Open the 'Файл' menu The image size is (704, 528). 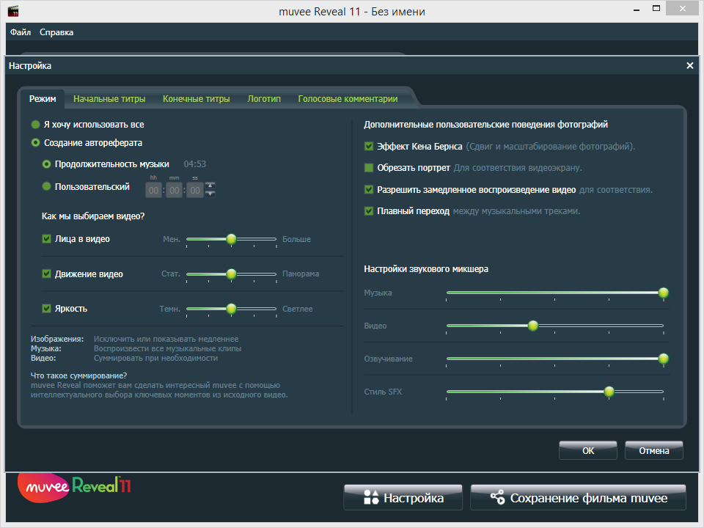(x=21, y=32)
